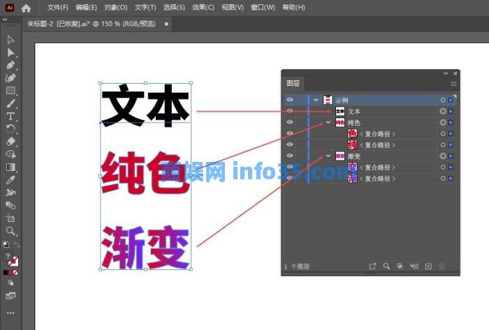Click the black 文本 text on canvas
This screenshot has width=489, height=330.
(145, 105)
